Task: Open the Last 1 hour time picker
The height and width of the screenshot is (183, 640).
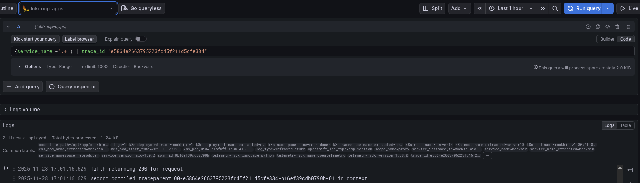Action: 511,8
